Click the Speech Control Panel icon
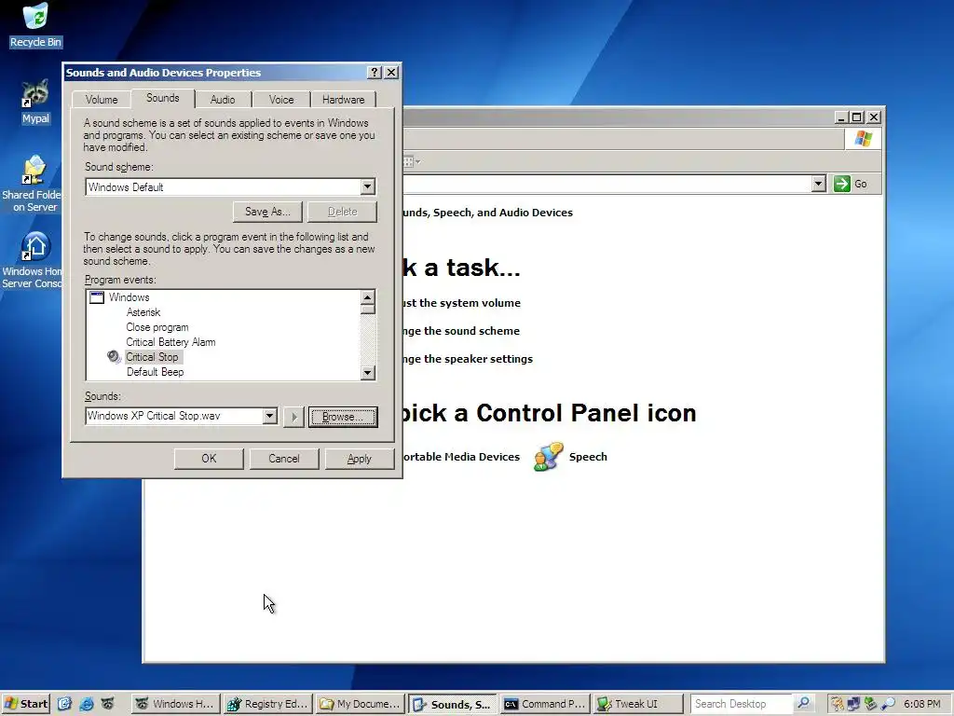954x716 pixels. click(548, 457)
